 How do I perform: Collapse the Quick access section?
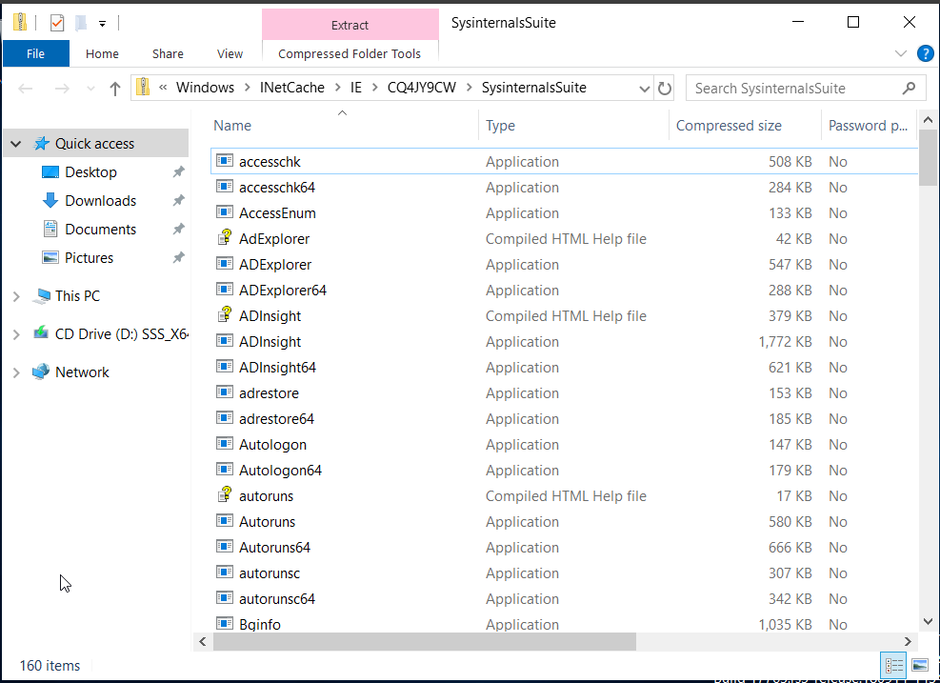(x=16, y=144)
